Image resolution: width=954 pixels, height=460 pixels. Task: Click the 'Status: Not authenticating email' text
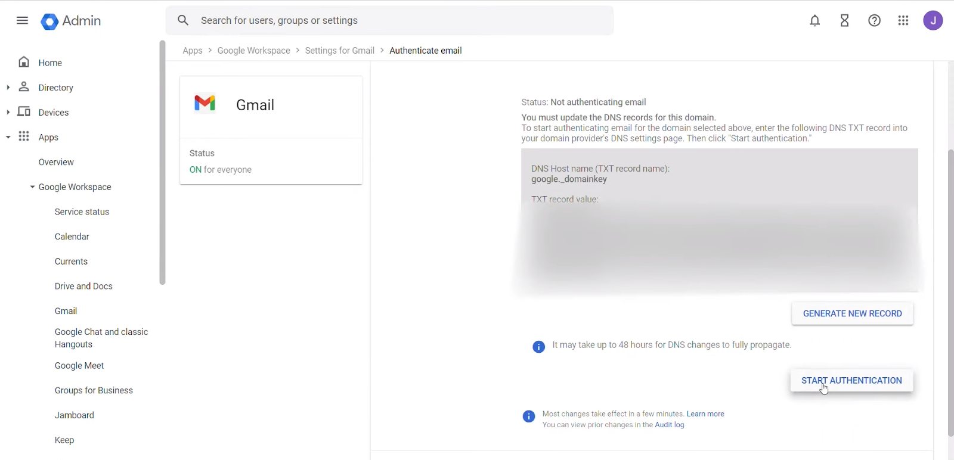[x=584, y=102]
